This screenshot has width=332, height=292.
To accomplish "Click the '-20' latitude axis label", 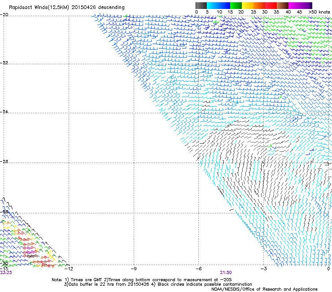I will [4, 15].
